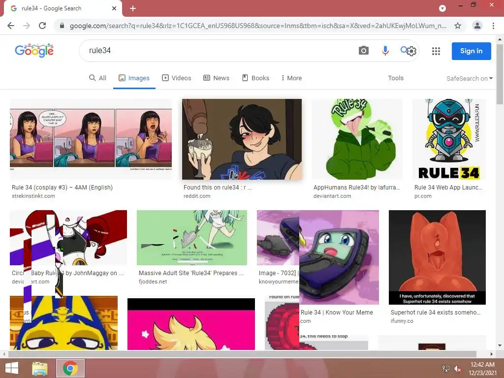Screen dimensions: 504x378
Task: Open the taskbar clock and date
Action: tap(482, 369)
